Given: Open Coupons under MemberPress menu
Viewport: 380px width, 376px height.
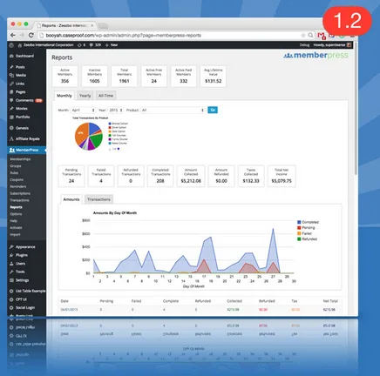Looking at the screenshot, I should pyautogui.click(x=17, y=180).
